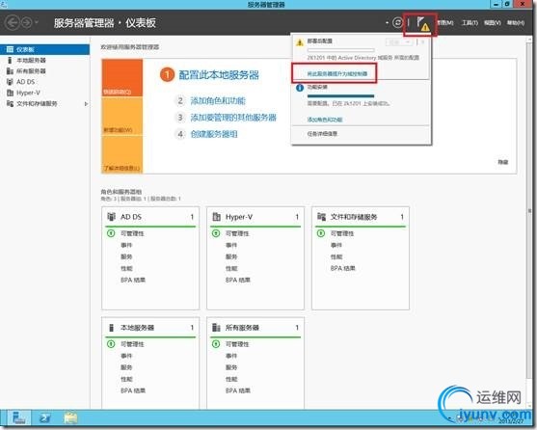The image size is (537, 430).
Task: Click 添加角色和功能 step 2 link
Action: click(x=218, y=100)
